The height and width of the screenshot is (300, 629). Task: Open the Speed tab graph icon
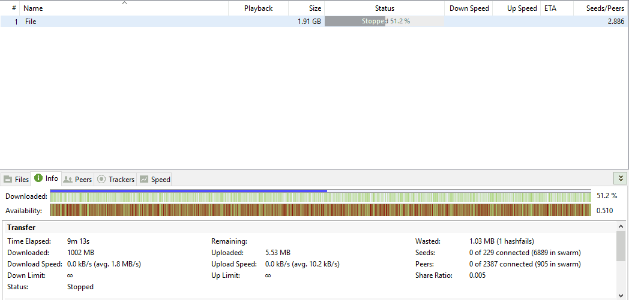tap(144, 180)
